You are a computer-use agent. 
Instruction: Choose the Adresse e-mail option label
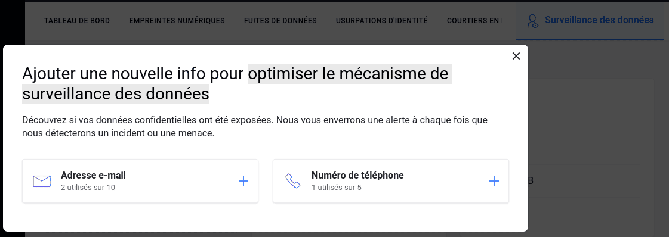[x=94, y=175]
